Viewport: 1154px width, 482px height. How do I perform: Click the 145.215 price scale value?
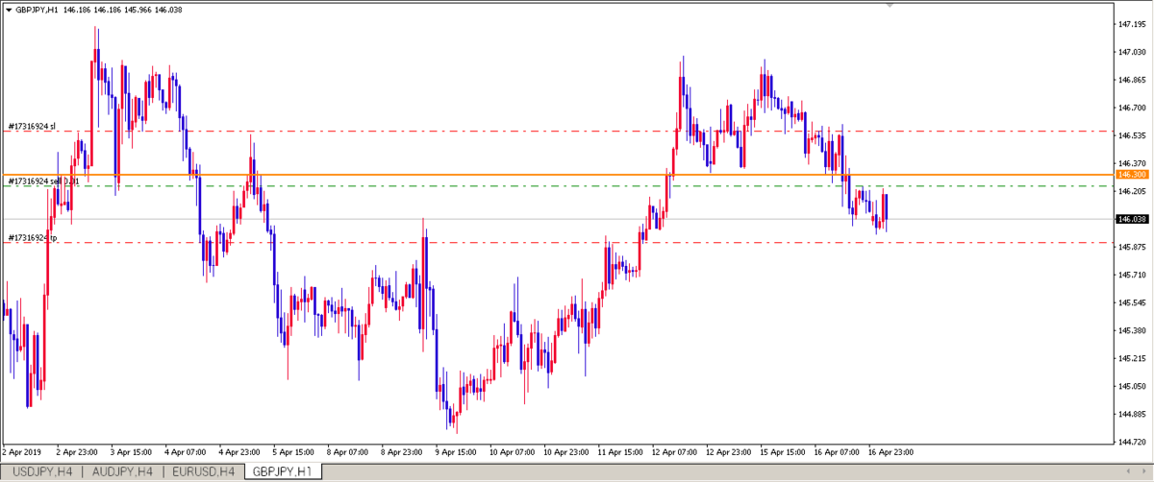1131,359
